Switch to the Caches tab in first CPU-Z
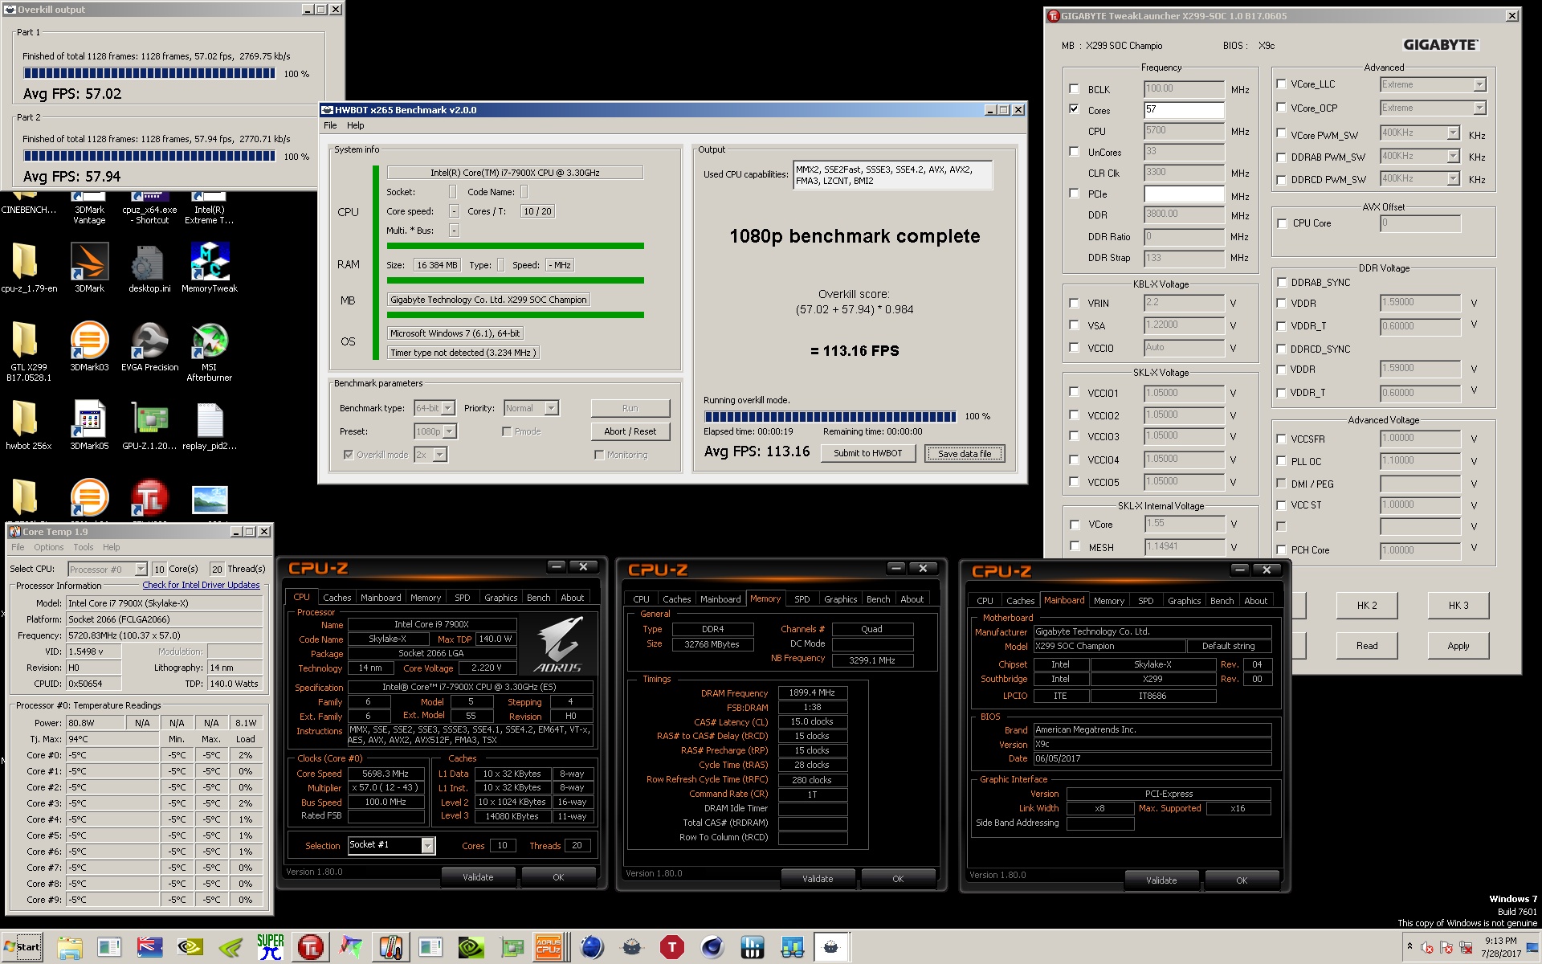 tap(337, 598)
